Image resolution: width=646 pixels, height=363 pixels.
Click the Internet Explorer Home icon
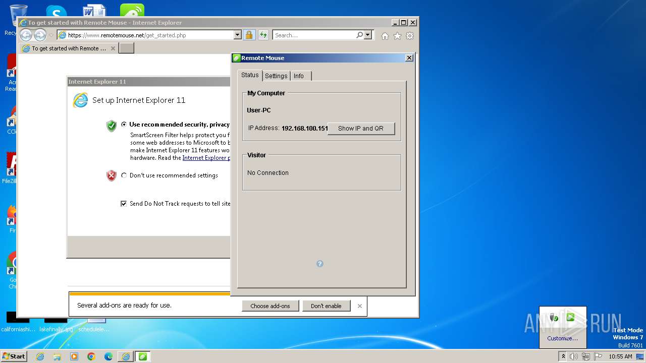385,36
